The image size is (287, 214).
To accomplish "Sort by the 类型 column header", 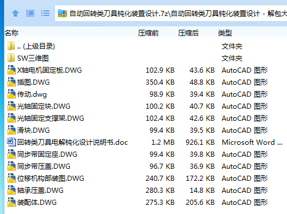I will coord(225,33).
